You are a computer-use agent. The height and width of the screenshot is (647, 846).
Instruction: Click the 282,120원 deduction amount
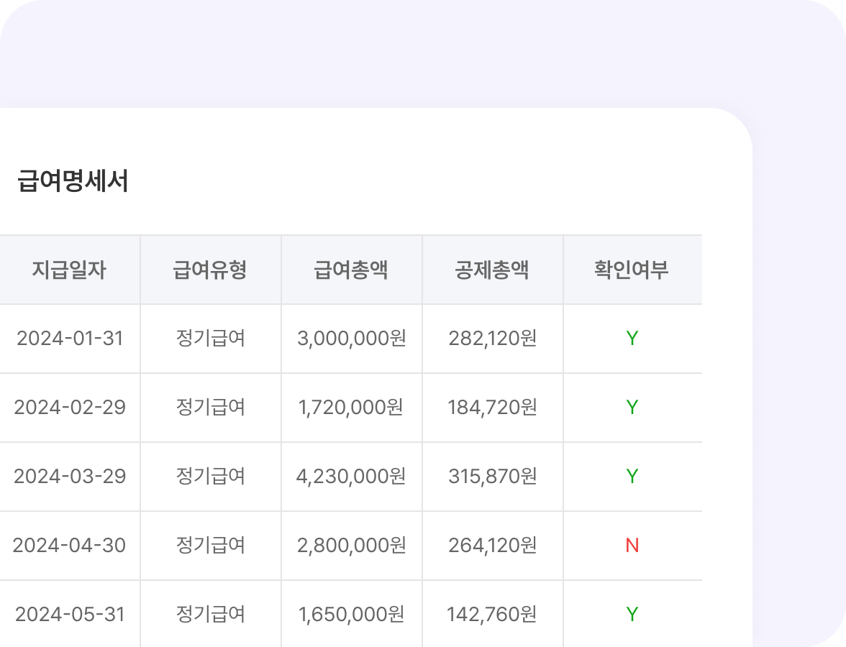click(492, 339)
